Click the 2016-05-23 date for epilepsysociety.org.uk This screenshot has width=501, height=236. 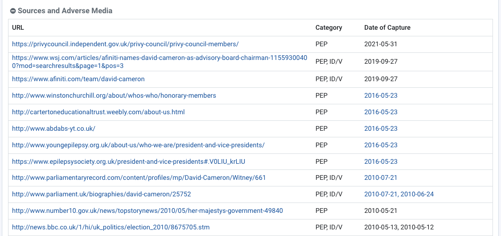point(381,161)
